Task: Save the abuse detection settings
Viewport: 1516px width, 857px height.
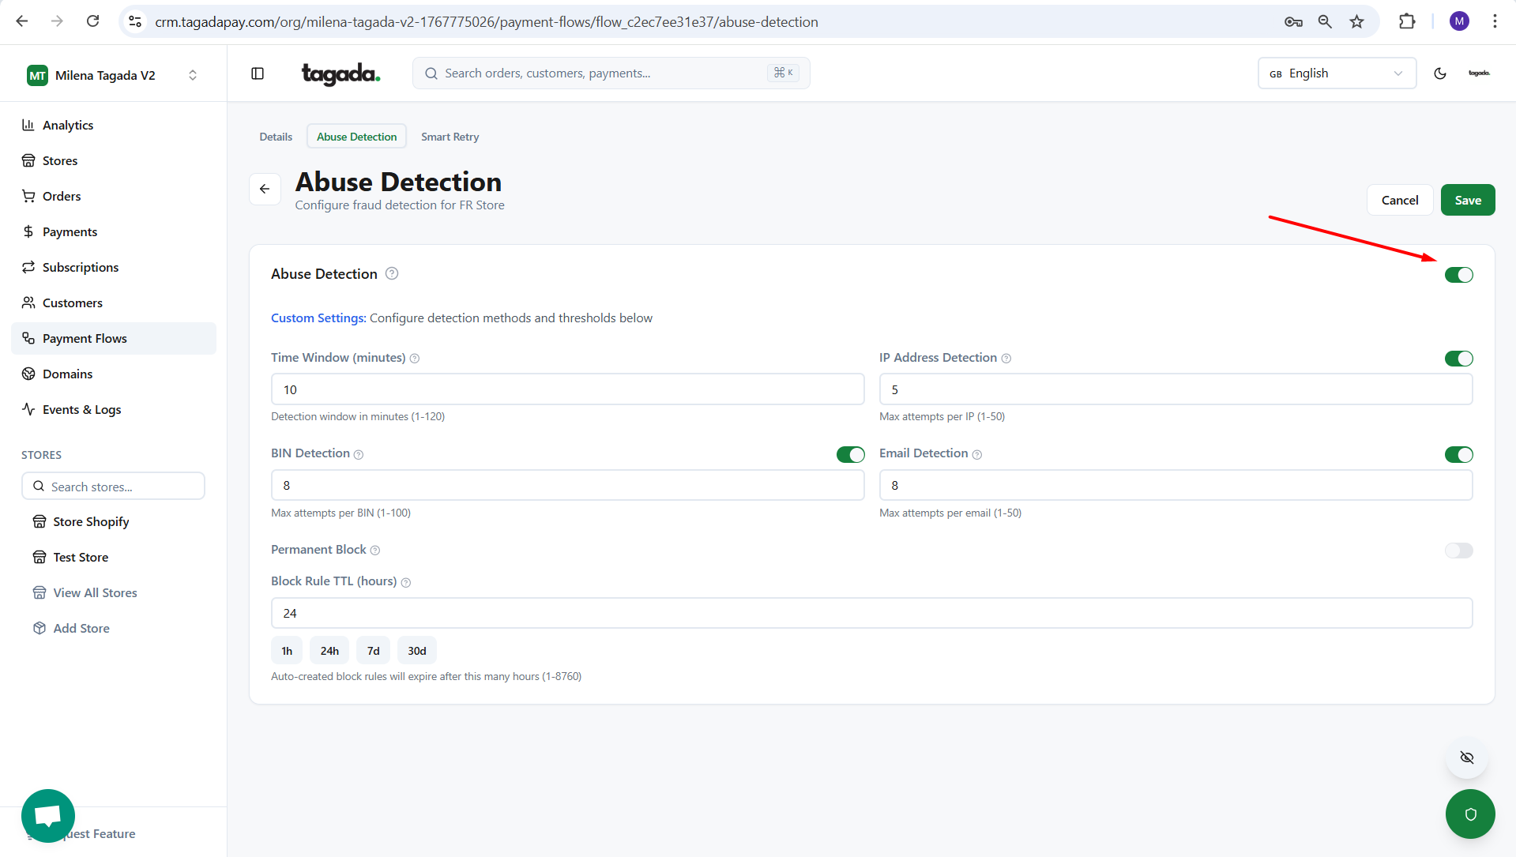Action: point(1467,200)
